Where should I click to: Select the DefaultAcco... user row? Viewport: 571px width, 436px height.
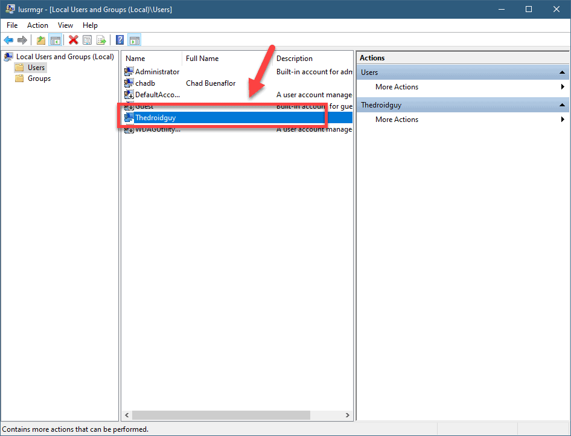click(158, 95)
